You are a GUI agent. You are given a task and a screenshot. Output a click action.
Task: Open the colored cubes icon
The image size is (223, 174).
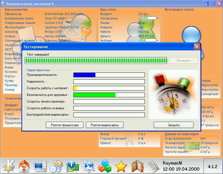tap(105, 166)
